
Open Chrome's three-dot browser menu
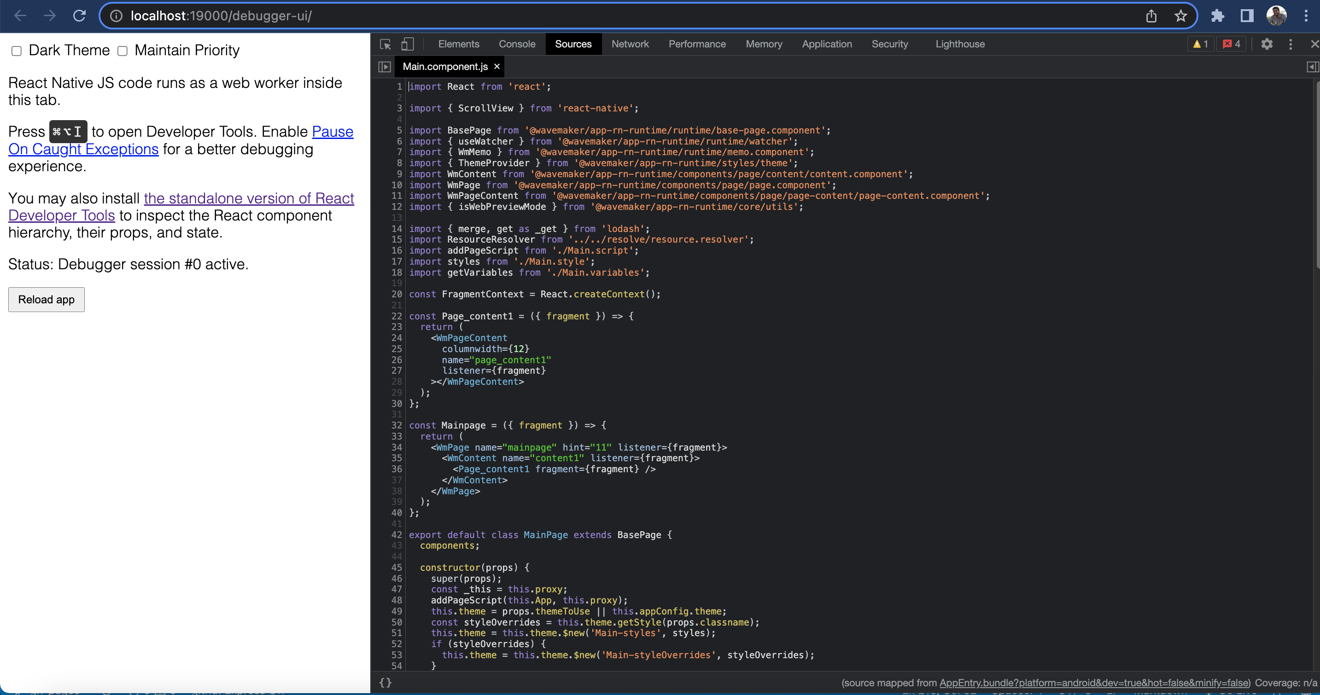1307,16
